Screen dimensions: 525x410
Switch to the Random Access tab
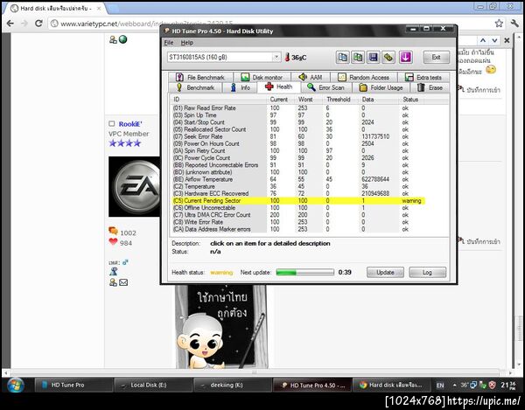click(x=364, y=77)
